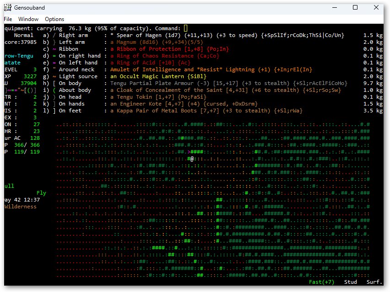Click the CON stat value 27
This screenshot has height=292, width=390.
coord(37,124)
